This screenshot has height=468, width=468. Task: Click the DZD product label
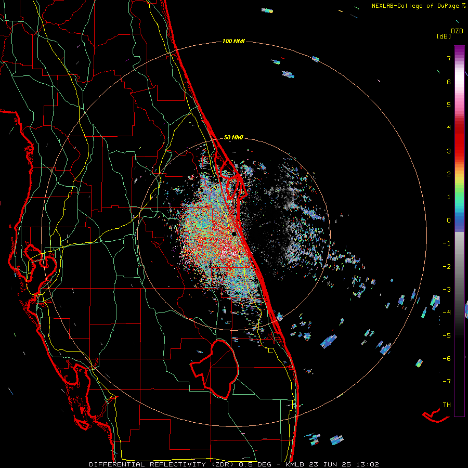[x=457, y=31]
